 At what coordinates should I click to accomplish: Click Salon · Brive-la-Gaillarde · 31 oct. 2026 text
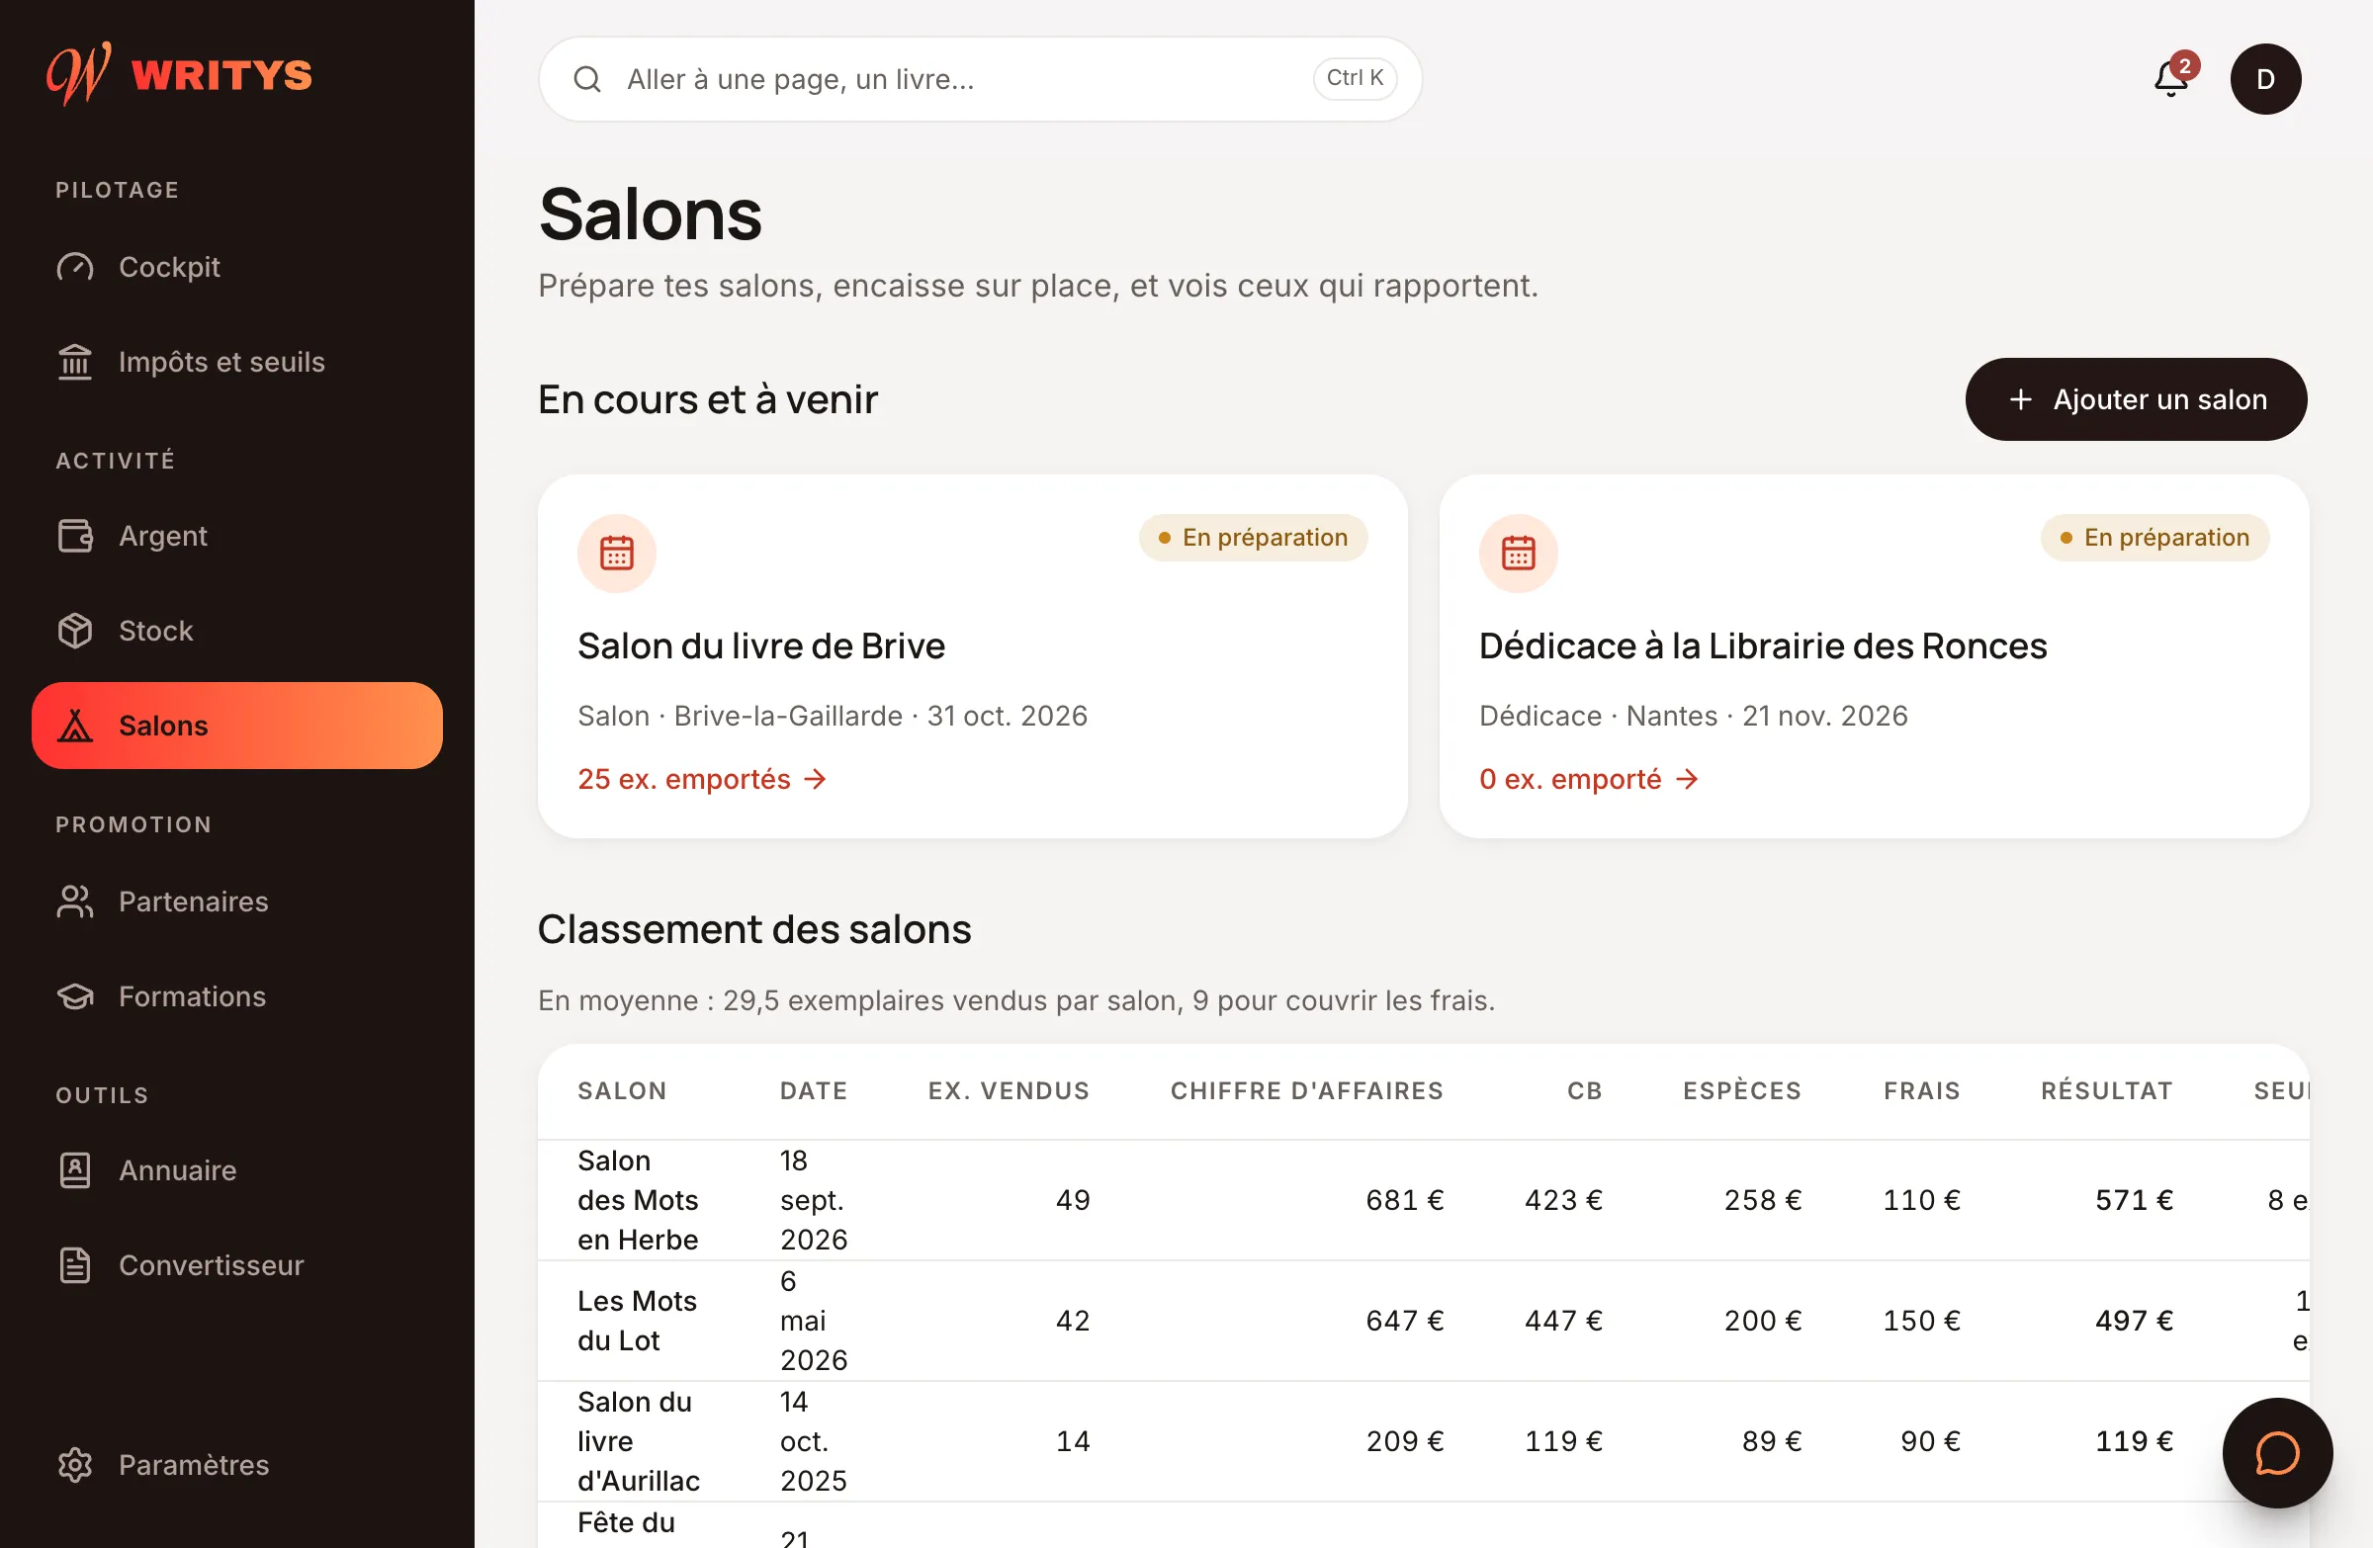pyautogui.click(x=833, y=717)
